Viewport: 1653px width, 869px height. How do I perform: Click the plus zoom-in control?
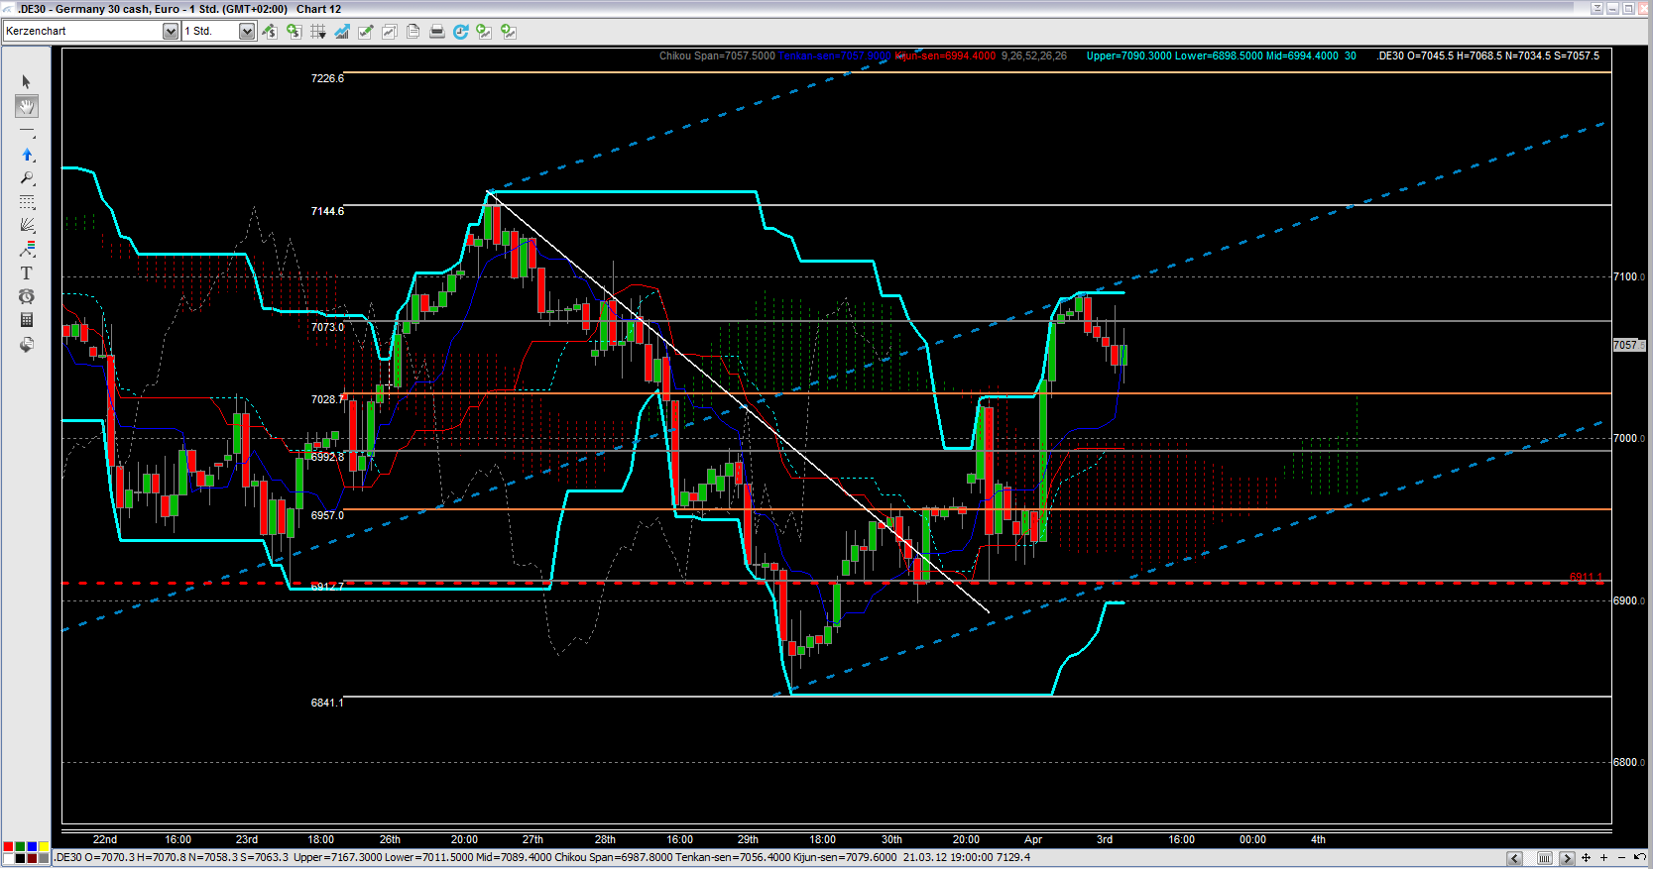(x=1603, y=858)
